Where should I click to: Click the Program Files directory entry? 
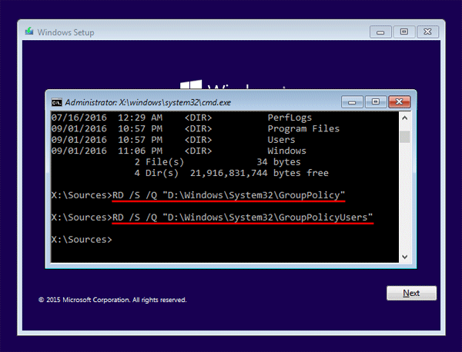coord(303,129)
